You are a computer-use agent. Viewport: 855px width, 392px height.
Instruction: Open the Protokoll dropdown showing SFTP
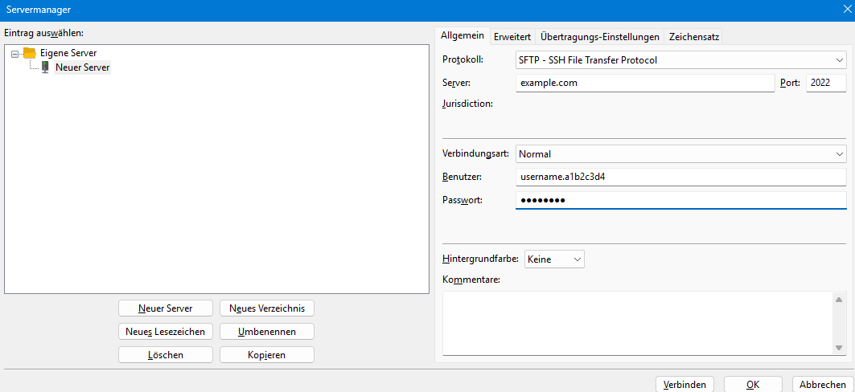click(x=680, y=60)
